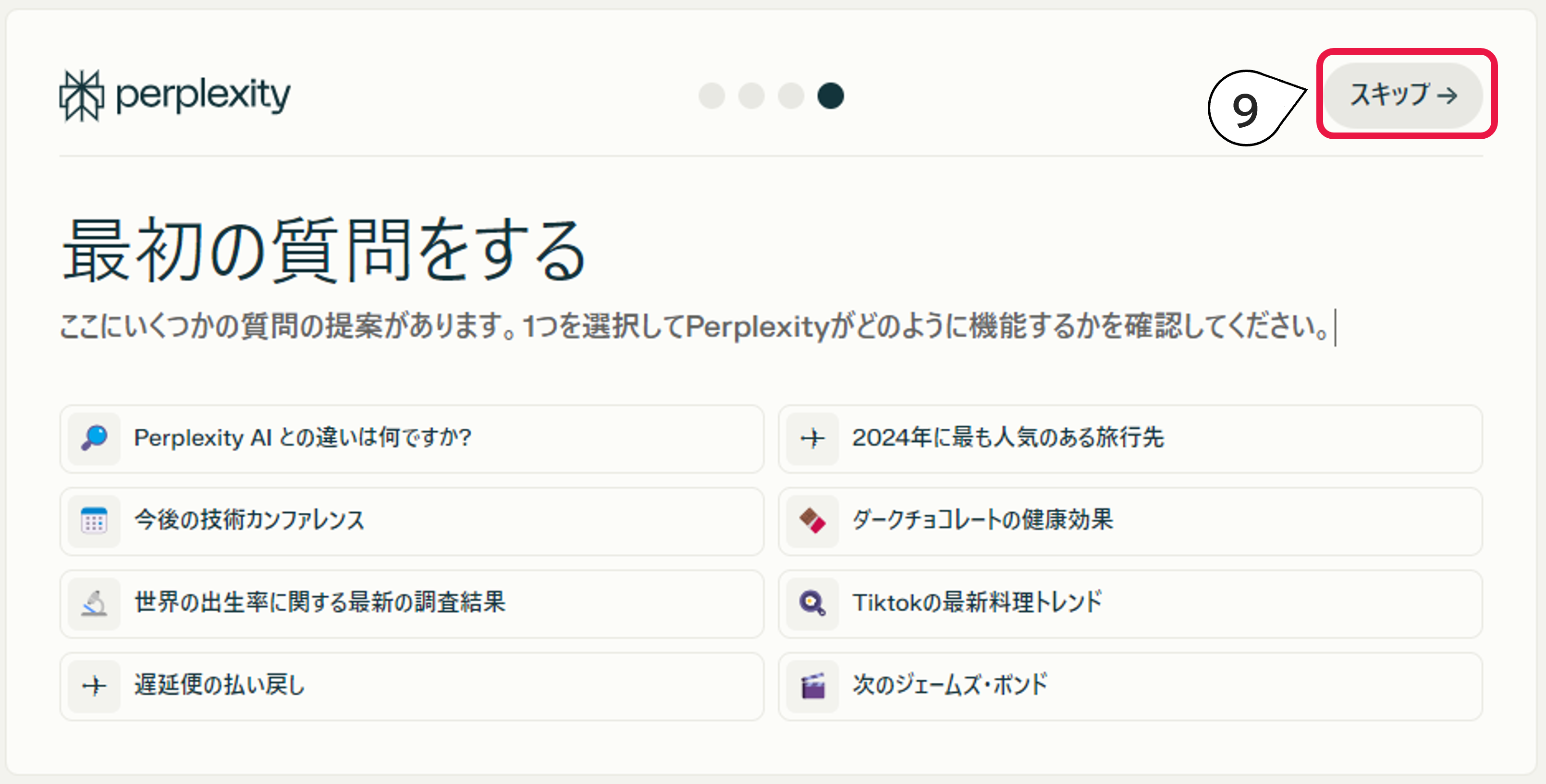1546x784 pixels.
Task: Click the airplane icon next to 遅延便の払い戻し
Action: click(x=94, y=685)
